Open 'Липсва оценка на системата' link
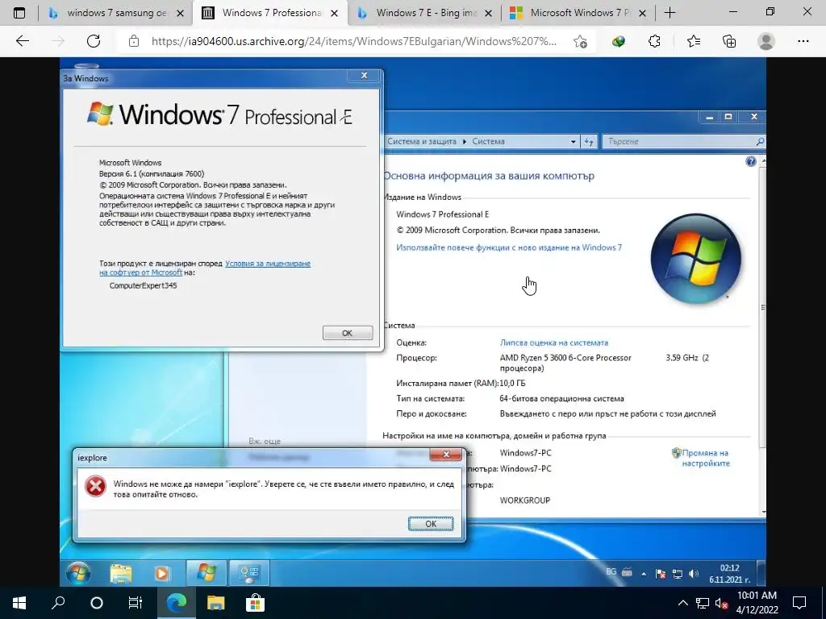This screenshot has width=826, height=619. click(x=553, y=343)
